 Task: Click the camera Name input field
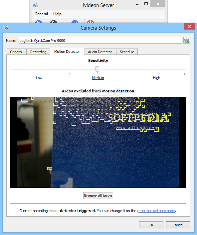(100, 41)
